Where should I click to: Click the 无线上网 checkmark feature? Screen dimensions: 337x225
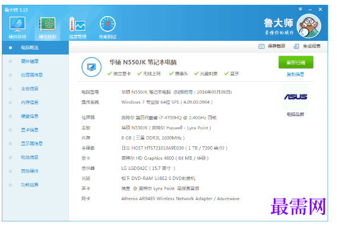coord(149,74)
